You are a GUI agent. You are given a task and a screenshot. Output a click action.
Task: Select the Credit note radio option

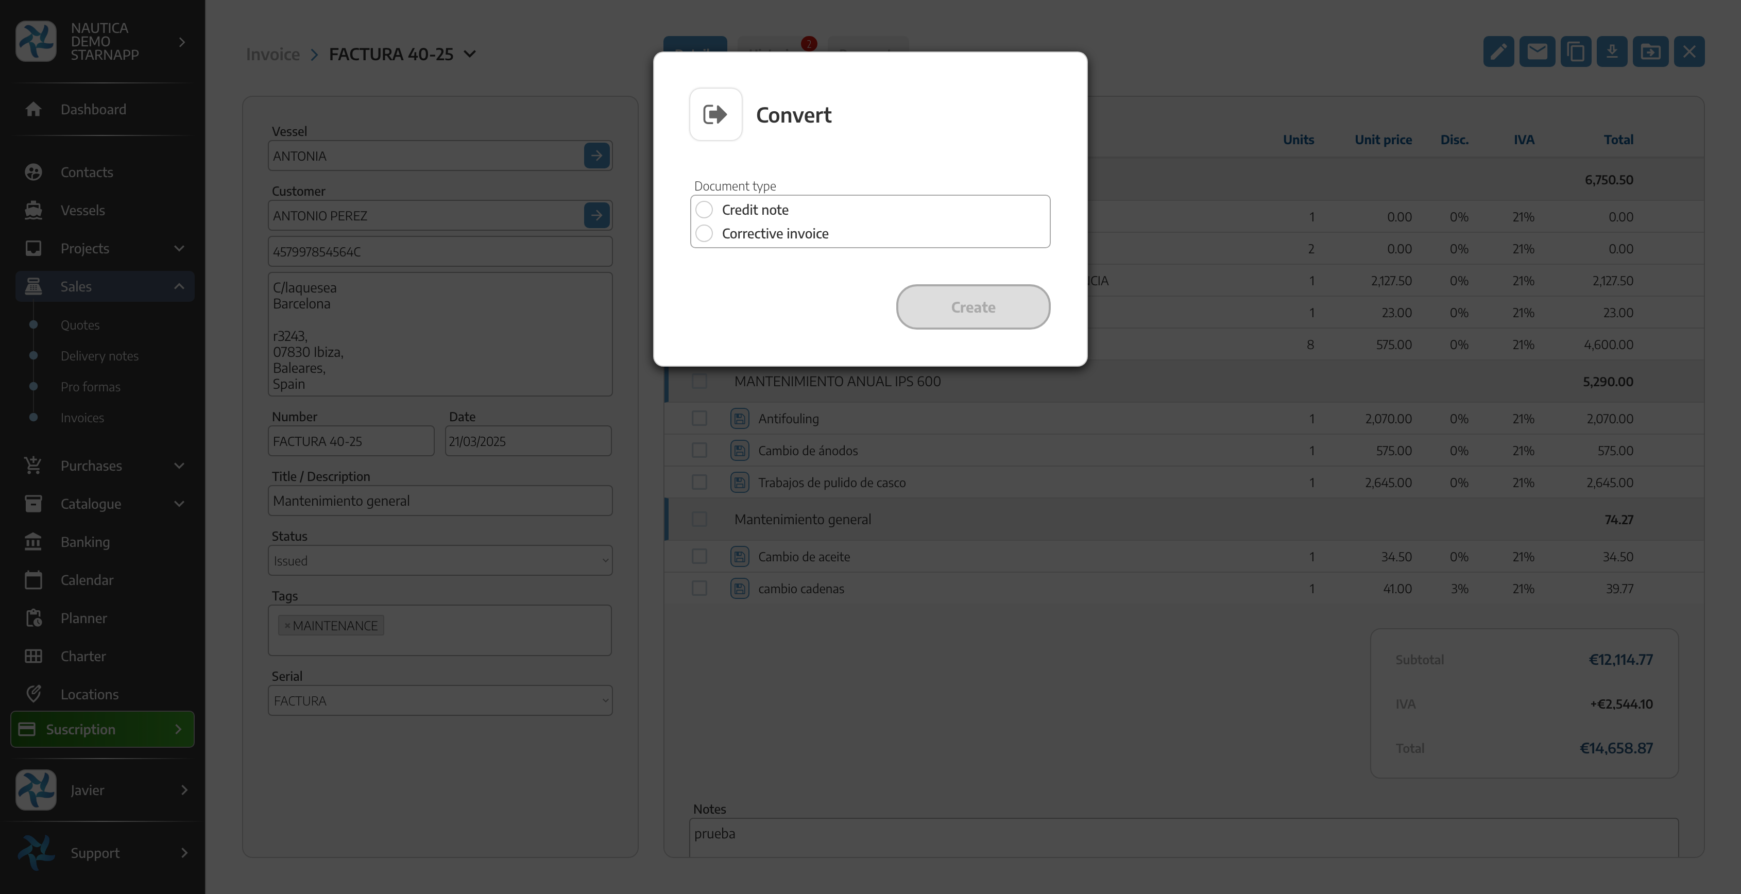point(704,210)
